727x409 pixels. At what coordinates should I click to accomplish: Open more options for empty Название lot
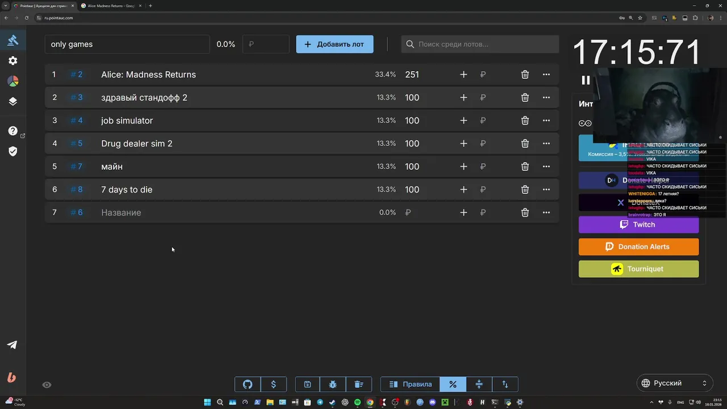click(546, 212)
